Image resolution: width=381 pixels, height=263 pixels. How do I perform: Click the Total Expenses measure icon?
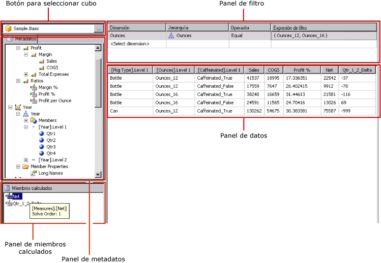tap(34, 75)
